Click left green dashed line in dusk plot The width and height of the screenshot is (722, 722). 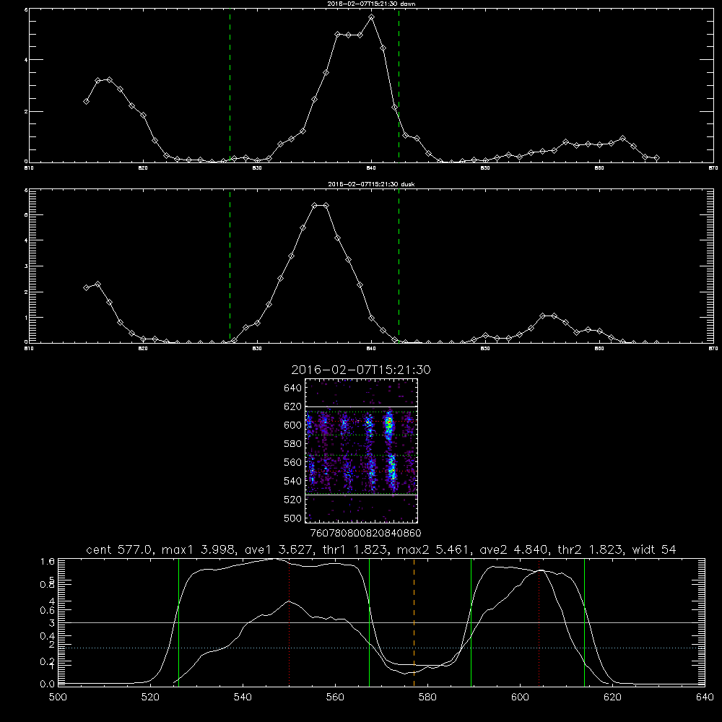(x=230, y=266)
